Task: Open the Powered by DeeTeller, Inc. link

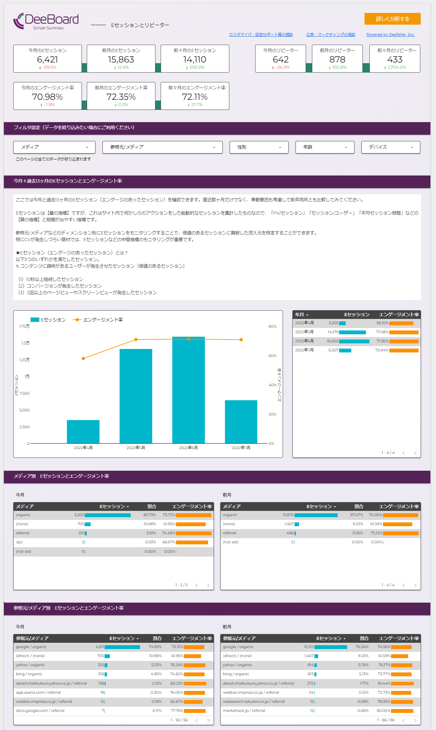Action: (x=390, y=35)
